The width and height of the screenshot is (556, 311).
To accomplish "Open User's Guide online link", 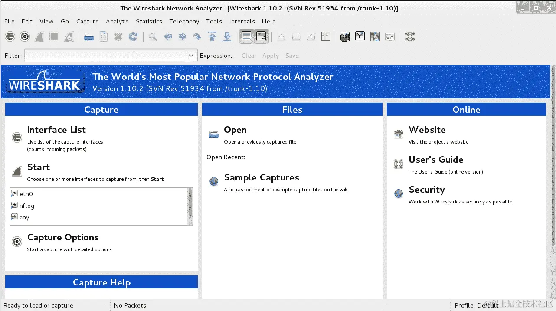I will 436,160.
